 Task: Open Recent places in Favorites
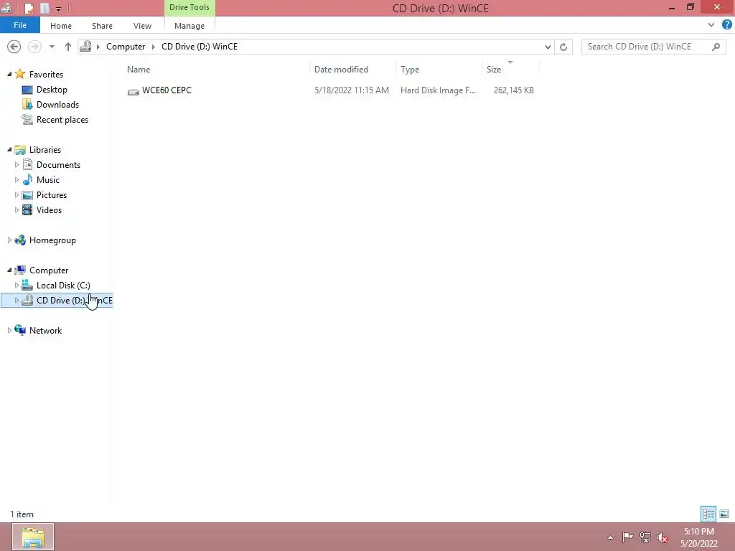[62, 120]
